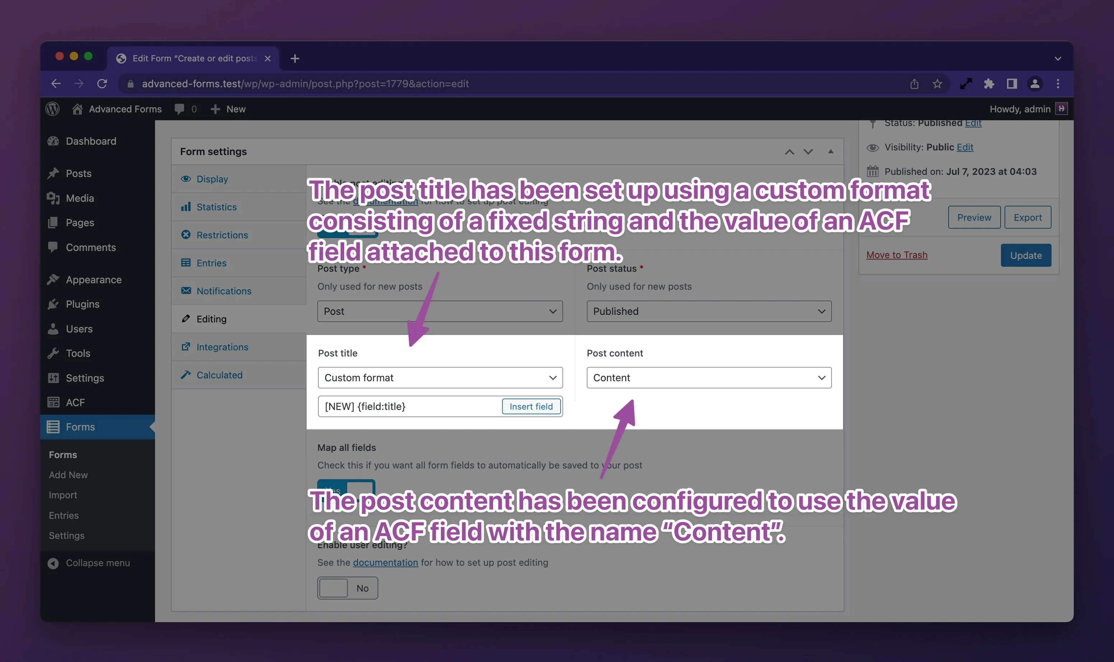Click Move to Trash link
This screenshot has width=1114, height=662.
(x=897, y=255)
